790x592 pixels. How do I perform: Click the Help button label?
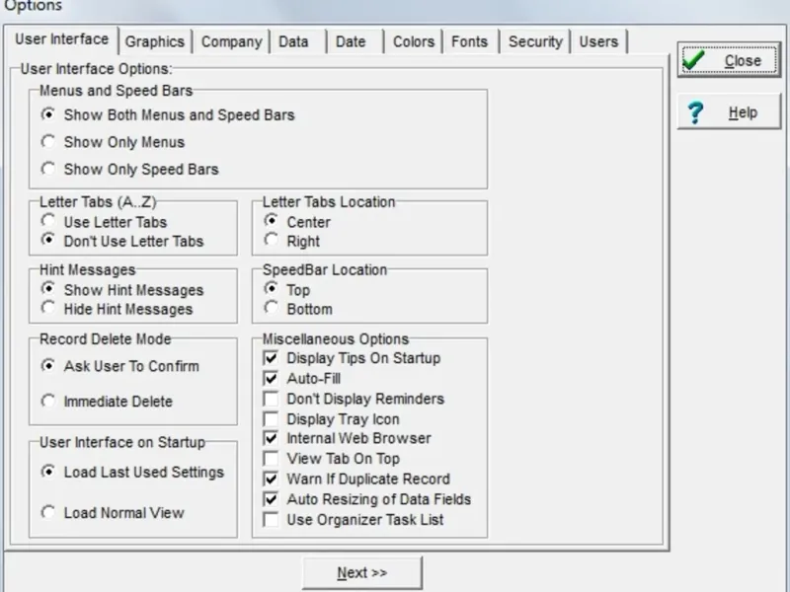743,112
